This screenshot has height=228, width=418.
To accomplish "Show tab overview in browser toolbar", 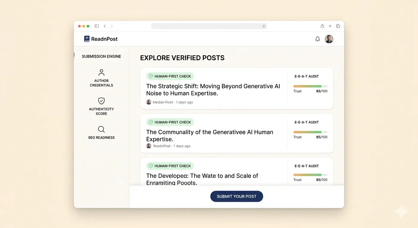I will pos(338,26).
